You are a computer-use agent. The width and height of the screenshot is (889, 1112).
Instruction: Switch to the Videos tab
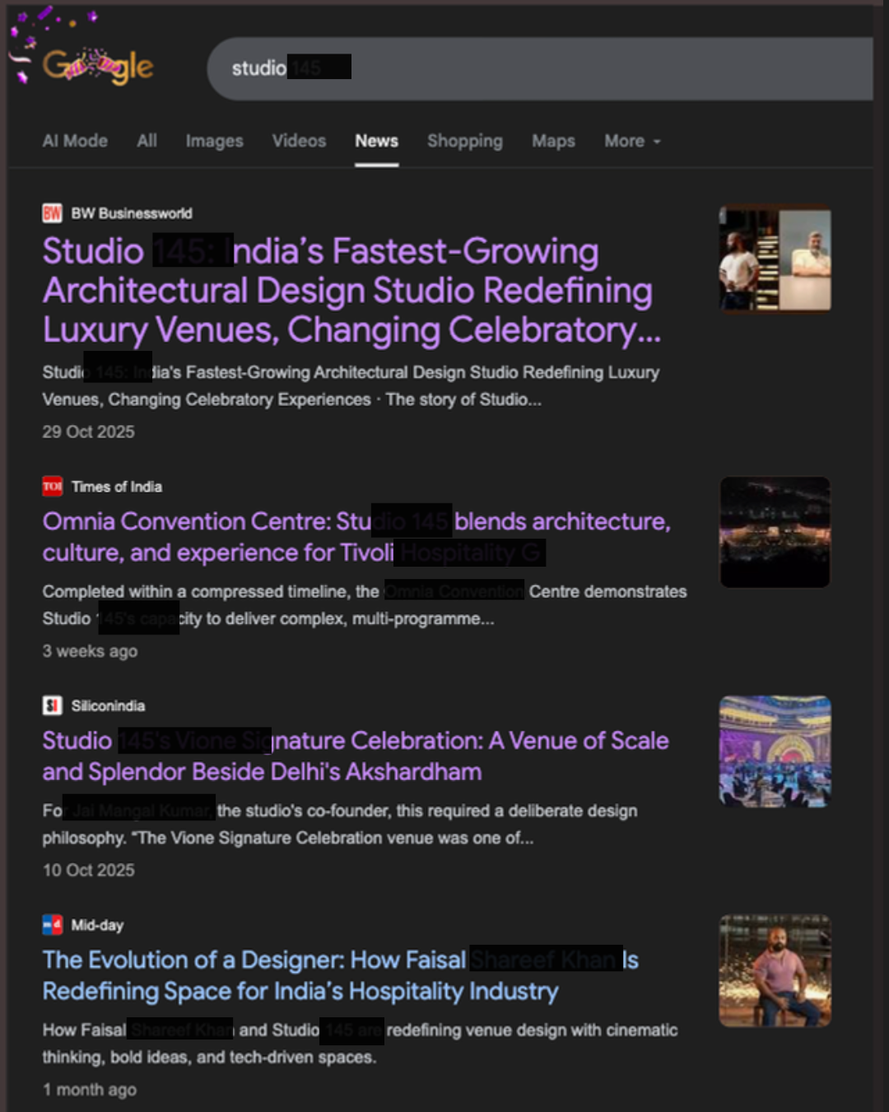click(x=299, y=141)
